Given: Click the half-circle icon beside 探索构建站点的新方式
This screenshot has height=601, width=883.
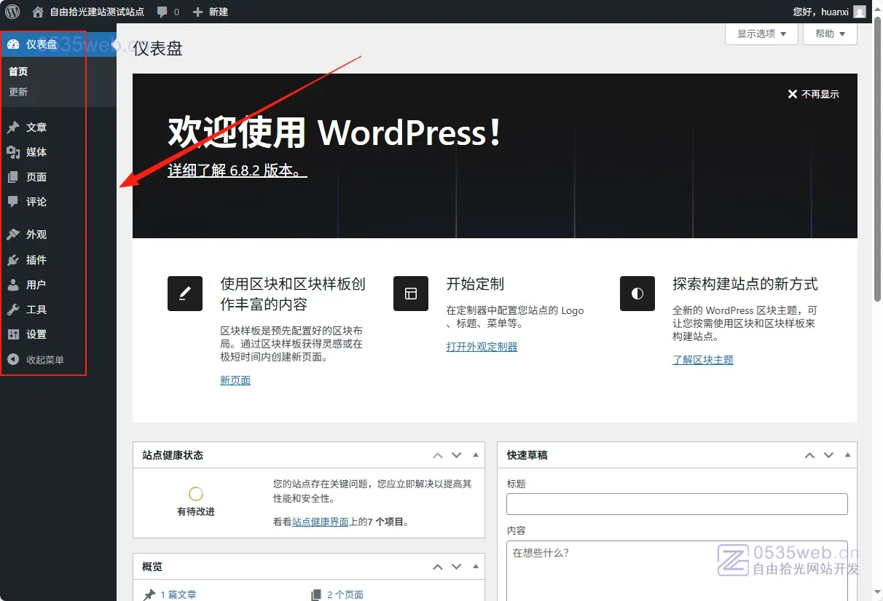Looking at the screenshot, I should pyautogui.click(x=637, y=294).
